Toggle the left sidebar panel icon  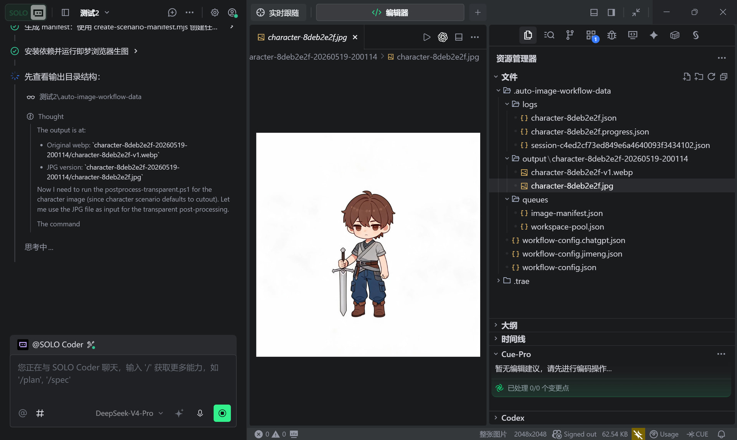(65, 13)
